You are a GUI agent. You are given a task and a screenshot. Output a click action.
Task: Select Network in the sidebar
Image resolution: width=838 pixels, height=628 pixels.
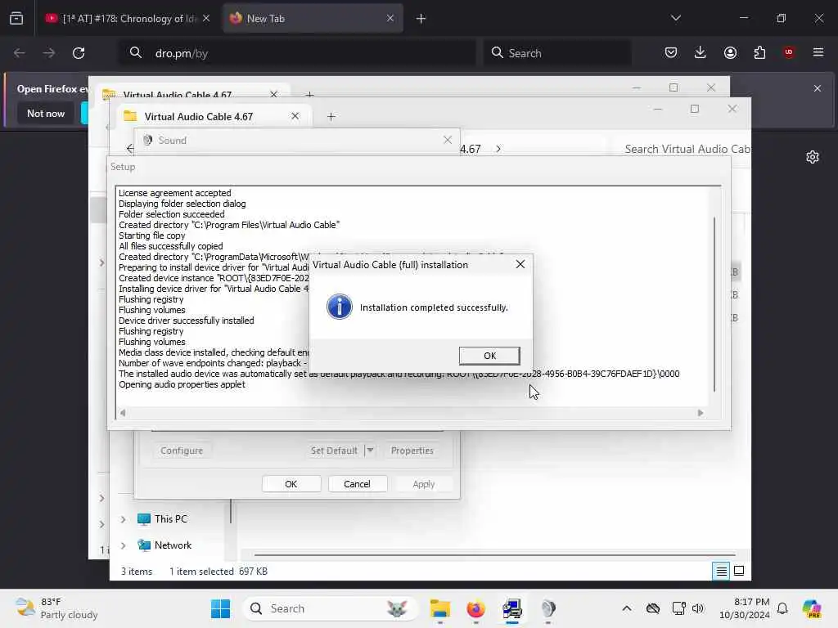click(164, 545)
